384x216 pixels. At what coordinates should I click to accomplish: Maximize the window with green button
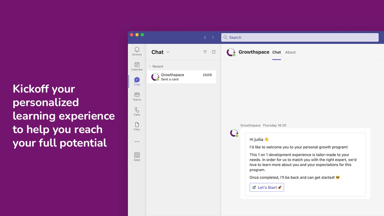[142, 35]
